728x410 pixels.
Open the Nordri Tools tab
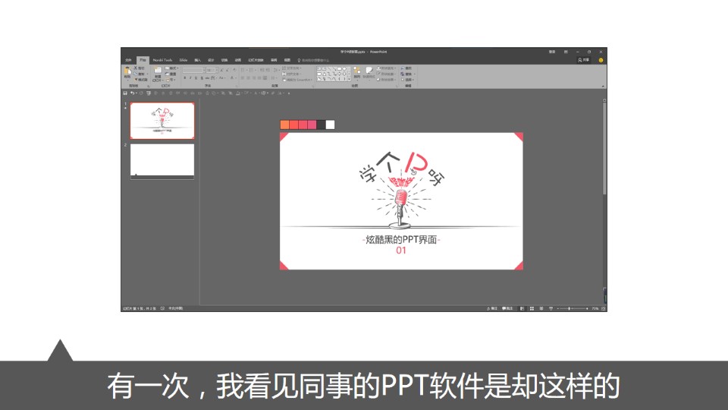[162, 59]
